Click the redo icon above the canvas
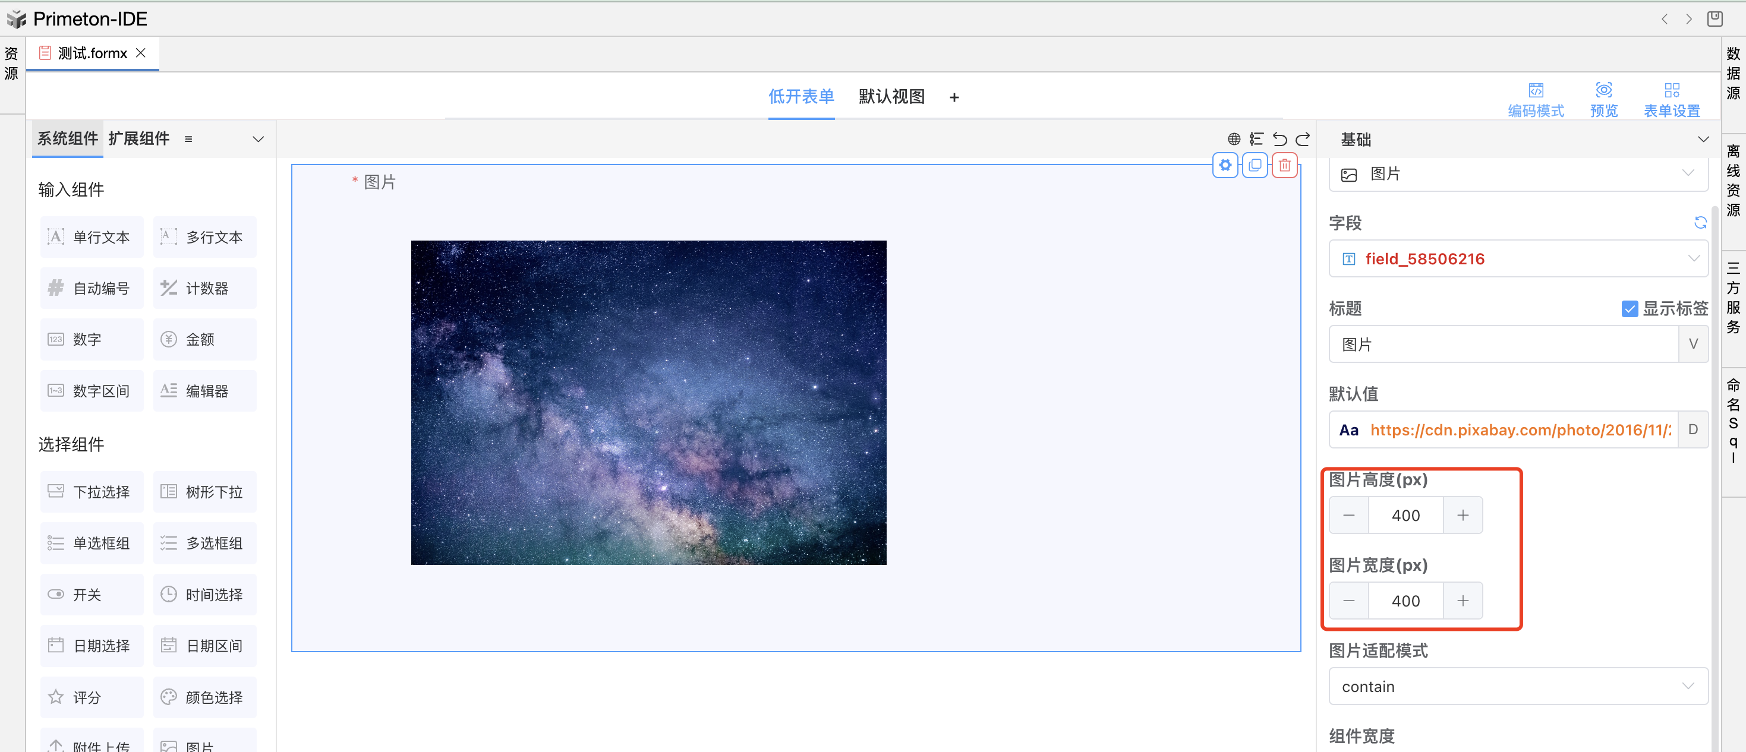The image size is (1746, 752). 1303,139
